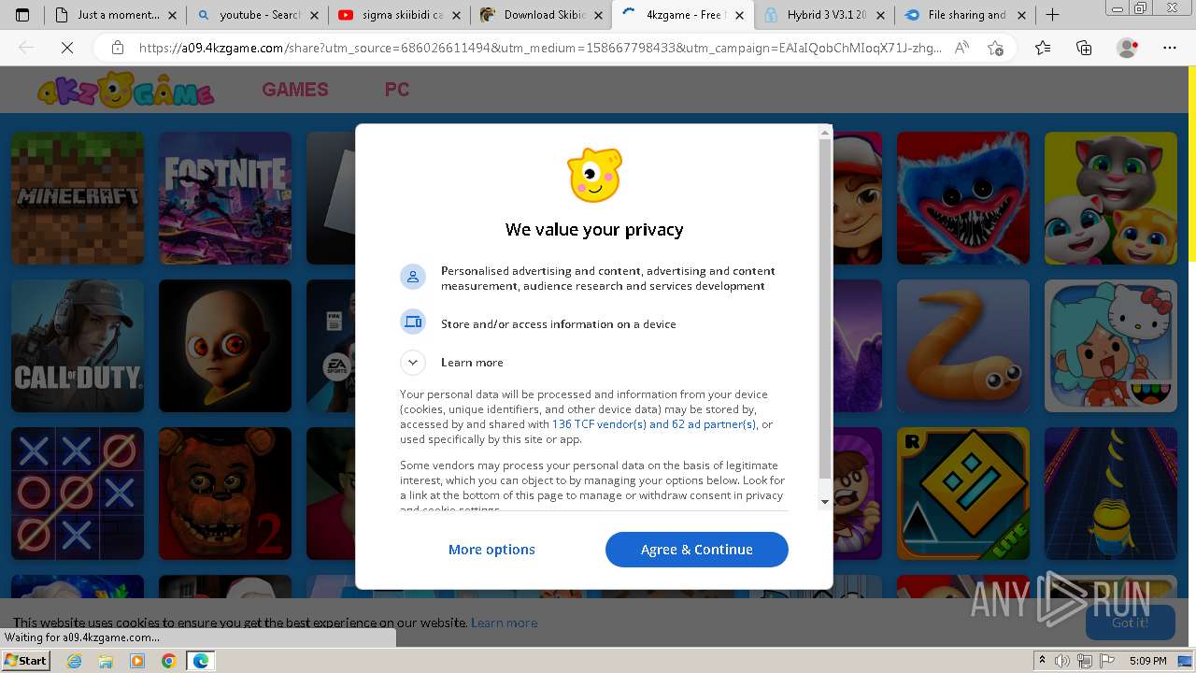Open the red-eyed baby game thumbnail
1196x673 pixels.
225,346
